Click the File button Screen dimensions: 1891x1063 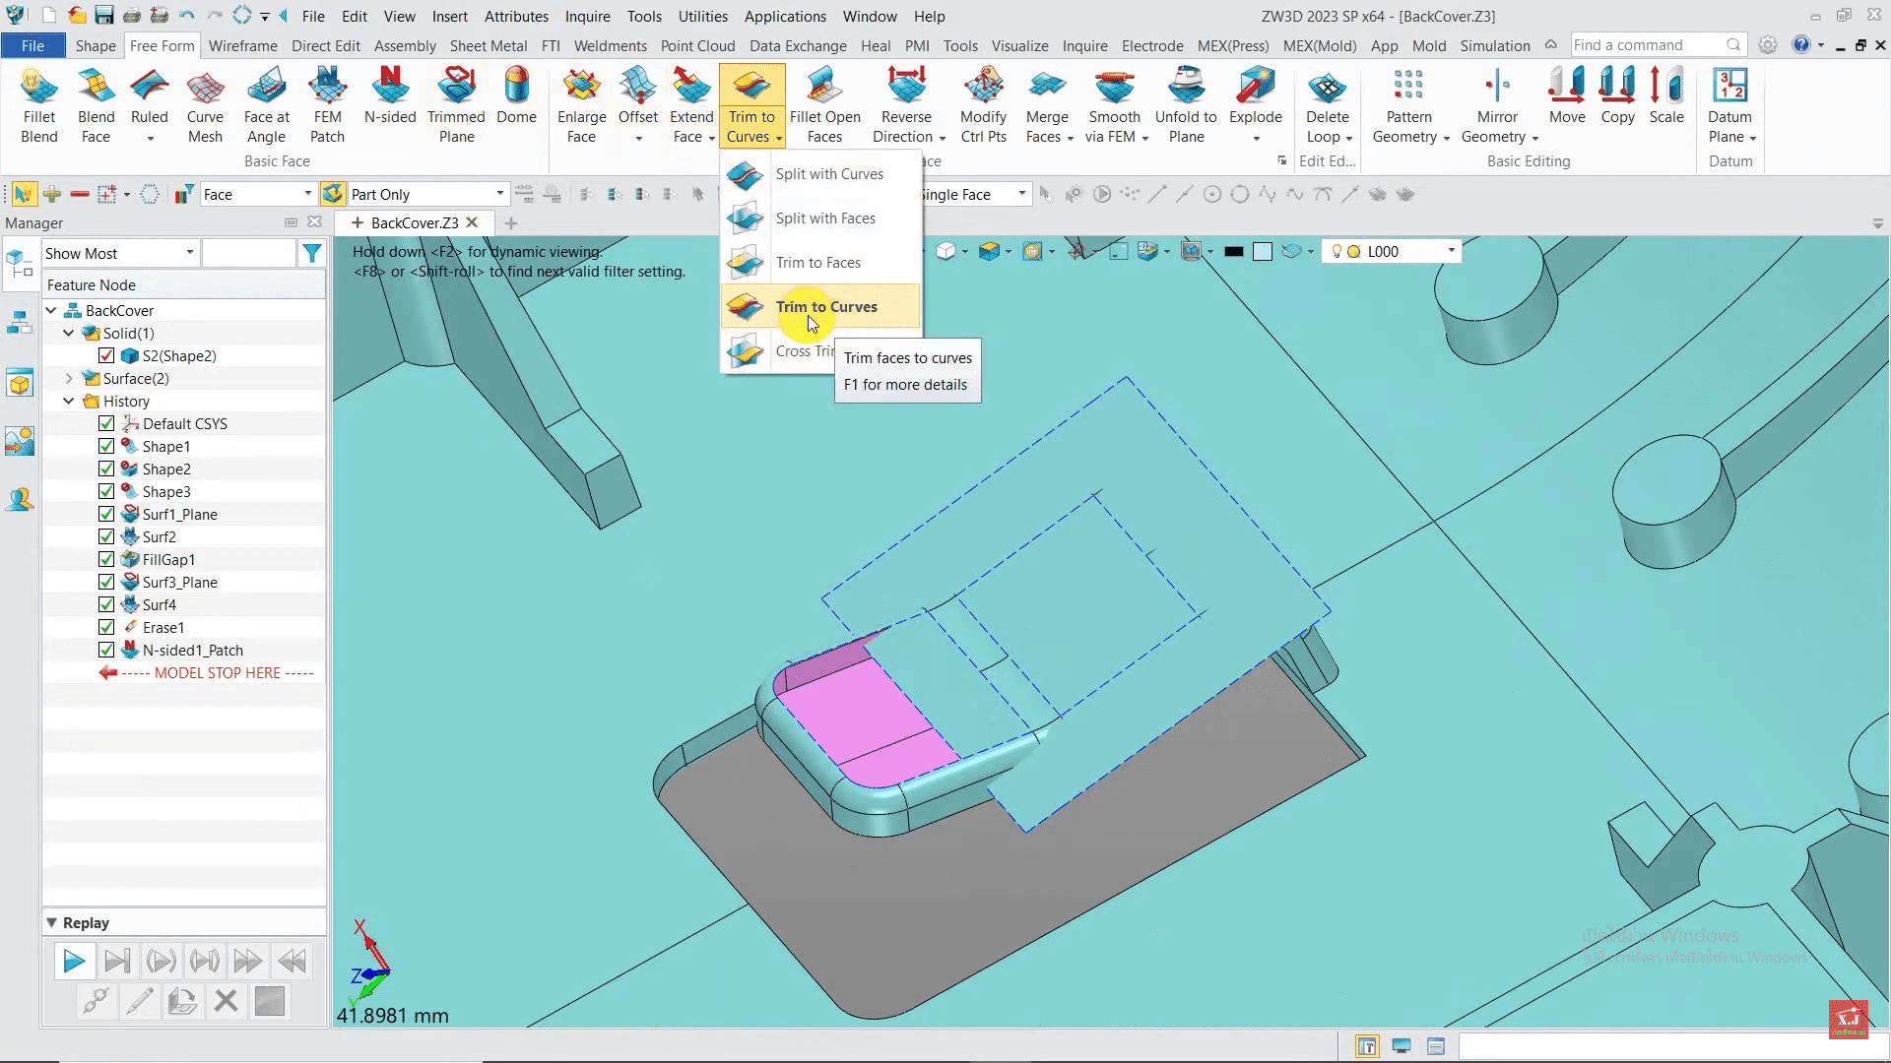point(33,45)
